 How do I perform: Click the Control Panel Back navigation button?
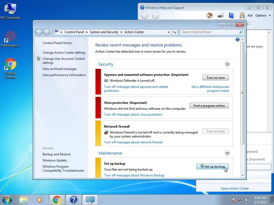coord(39,32)
